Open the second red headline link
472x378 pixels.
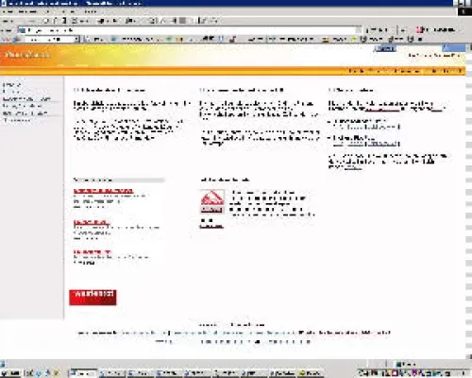click(92, 222)
